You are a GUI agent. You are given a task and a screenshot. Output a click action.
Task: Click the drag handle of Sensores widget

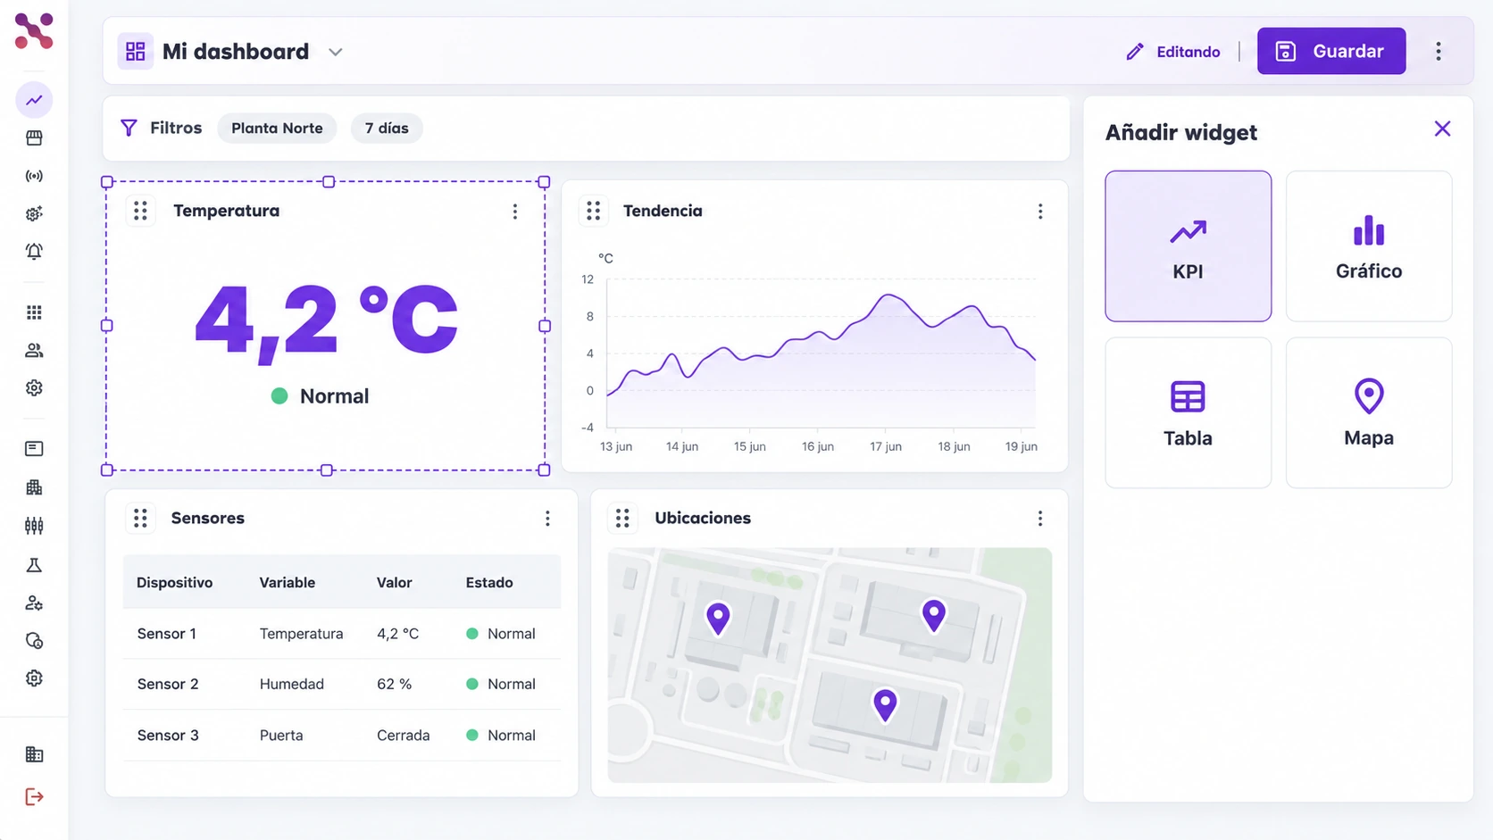tap(140, 519)
